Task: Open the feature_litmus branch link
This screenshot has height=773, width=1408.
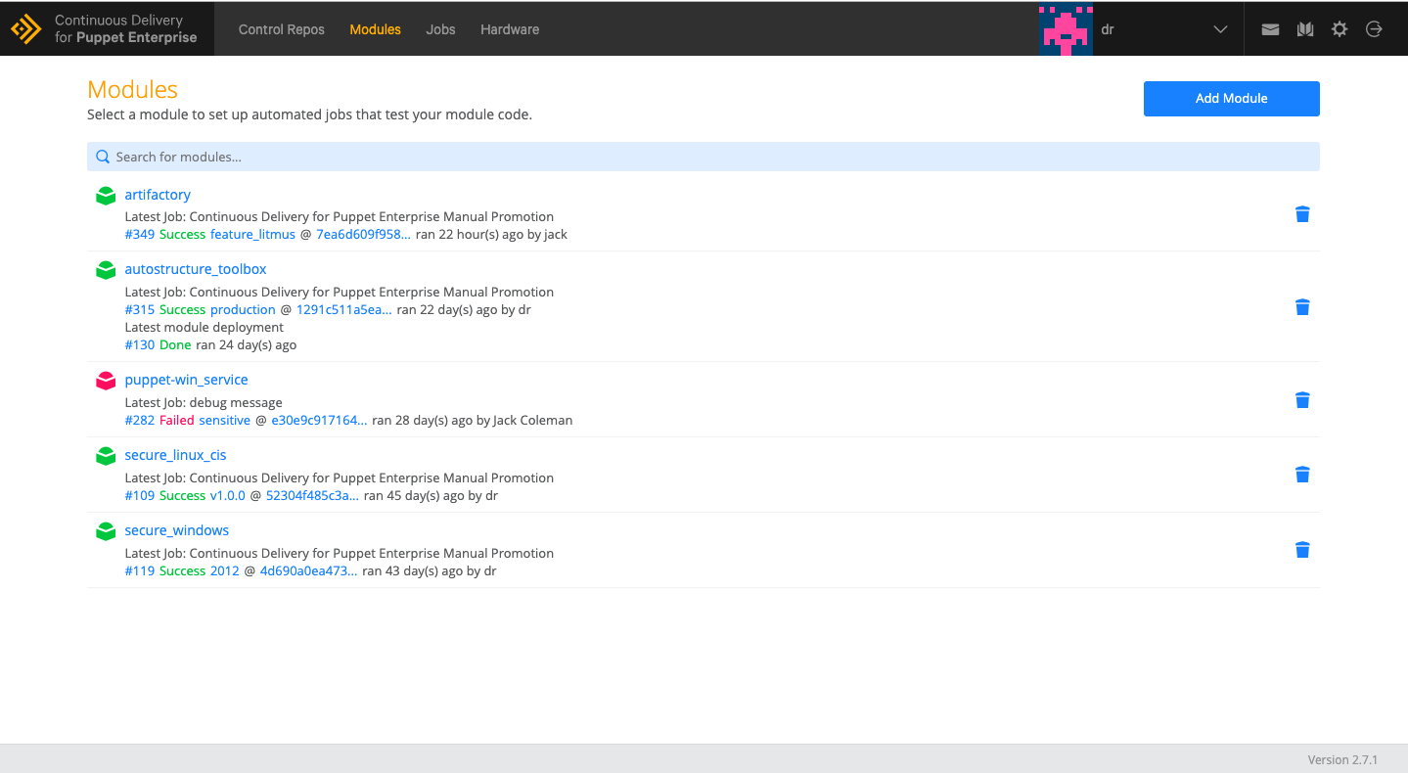Action: tap(252, 235)
